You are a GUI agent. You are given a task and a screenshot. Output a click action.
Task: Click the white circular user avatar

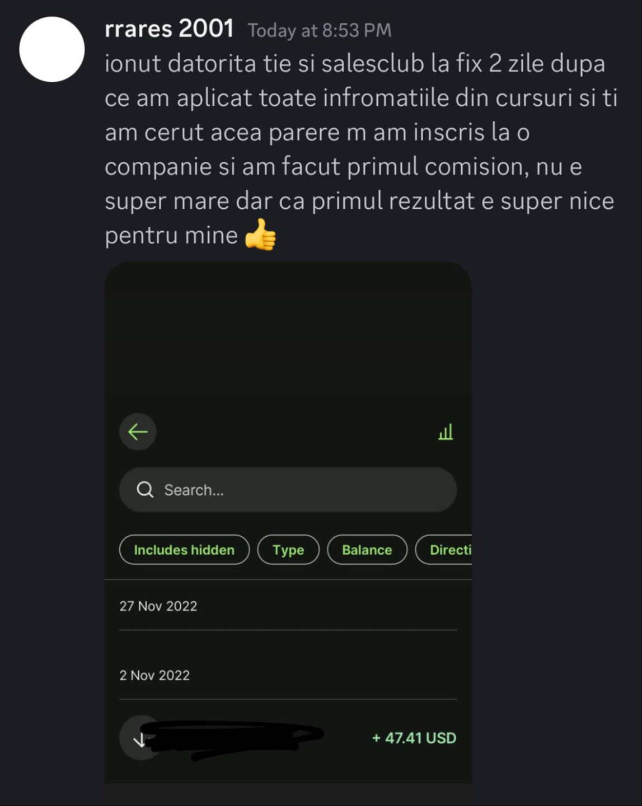coord(52,49)
